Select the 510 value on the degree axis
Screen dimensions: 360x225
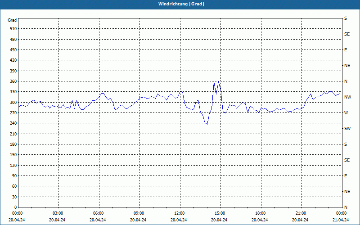click(x=13, y=29)
